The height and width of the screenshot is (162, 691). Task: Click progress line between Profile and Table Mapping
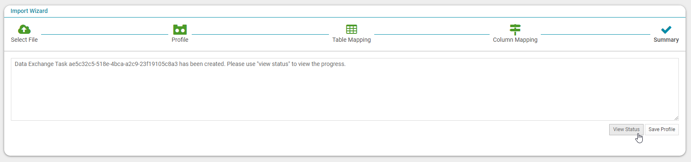[x=260, y=34]
